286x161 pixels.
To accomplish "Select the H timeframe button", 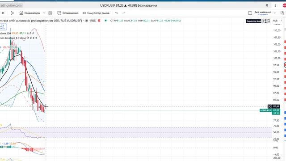I will 3,13.
